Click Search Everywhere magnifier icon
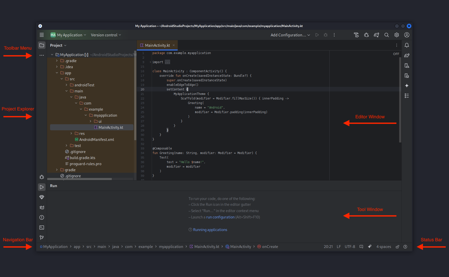 [387, 35]
